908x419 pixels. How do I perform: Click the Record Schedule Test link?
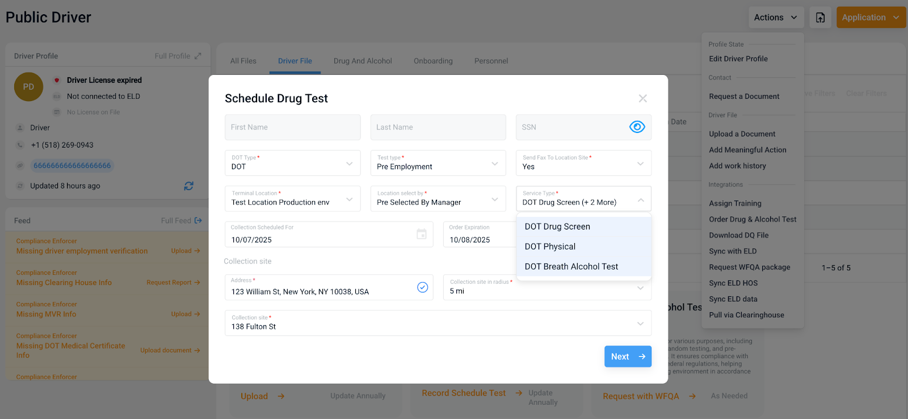[464, 393]
